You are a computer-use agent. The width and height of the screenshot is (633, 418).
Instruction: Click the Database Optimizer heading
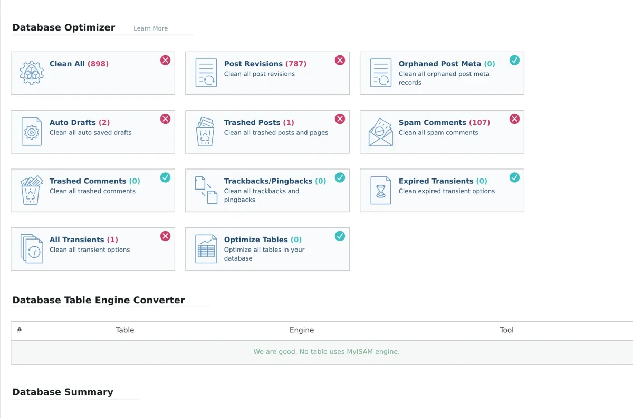(x=64, y=27)
